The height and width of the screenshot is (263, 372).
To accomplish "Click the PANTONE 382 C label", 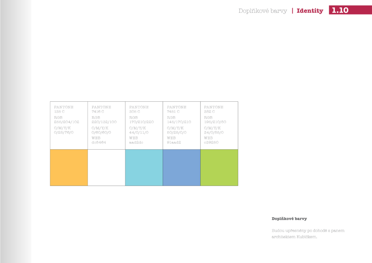I will (214, 109).
